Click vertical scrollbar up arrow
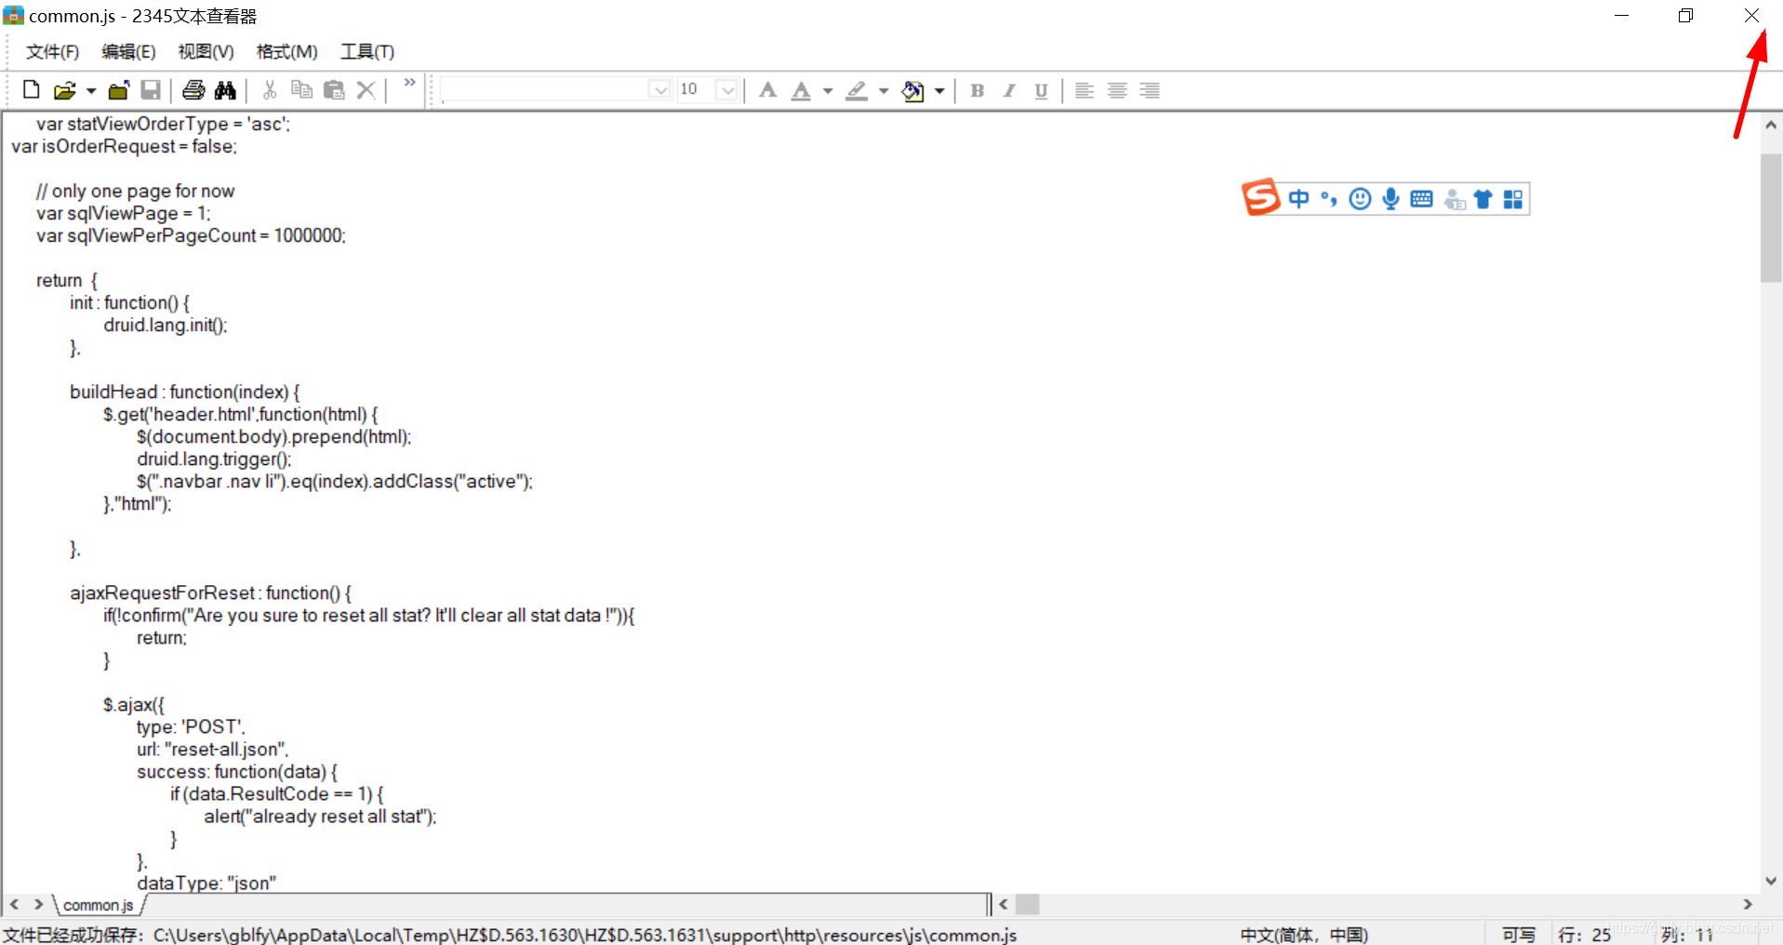This screenshot has width=1783, height=945. (1771, 125)
